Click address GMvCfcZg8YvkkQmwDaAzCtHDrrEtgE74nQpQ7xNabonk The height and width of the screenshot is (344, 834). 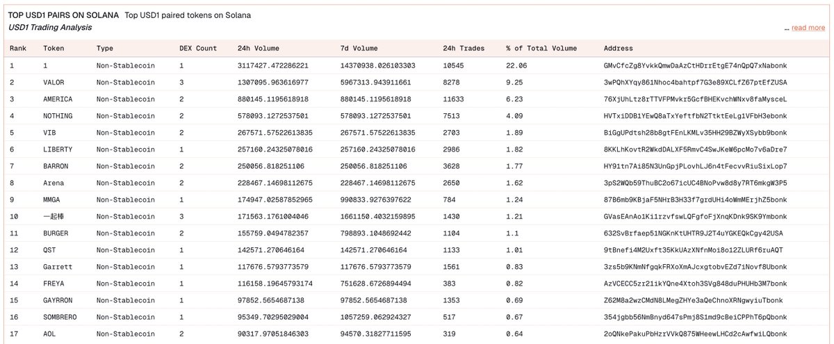pyautogui.click(x=695, y=65)
